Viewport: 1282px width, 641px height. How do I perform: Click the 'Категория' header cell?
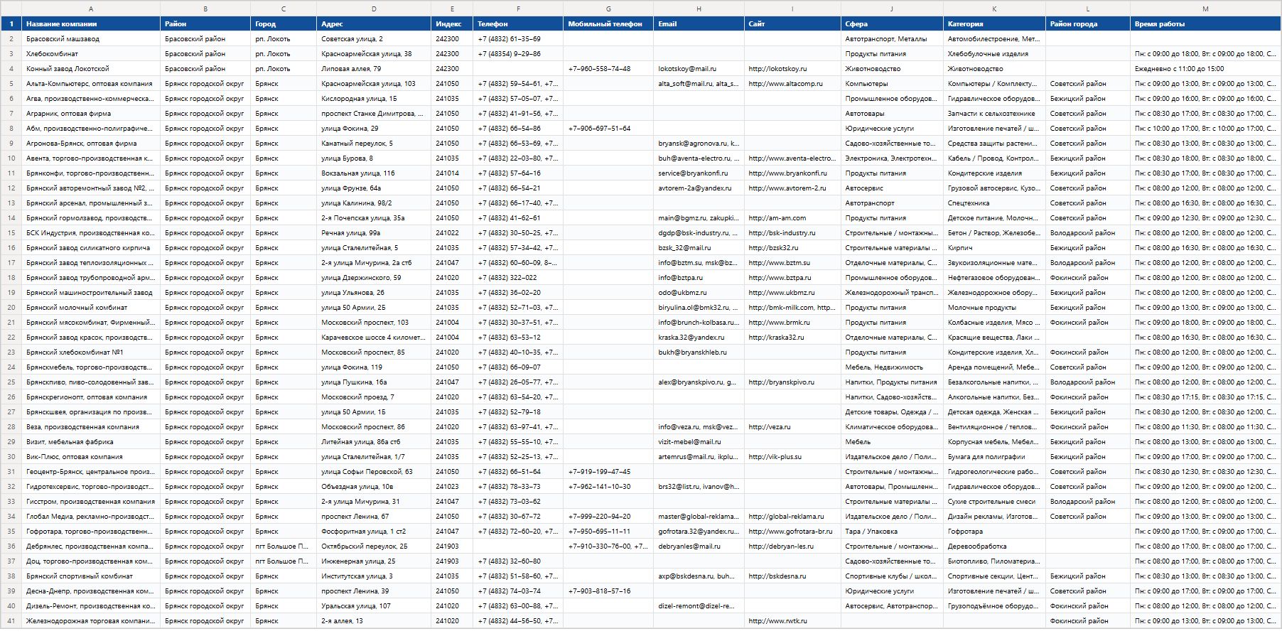(x=994, y=23)
